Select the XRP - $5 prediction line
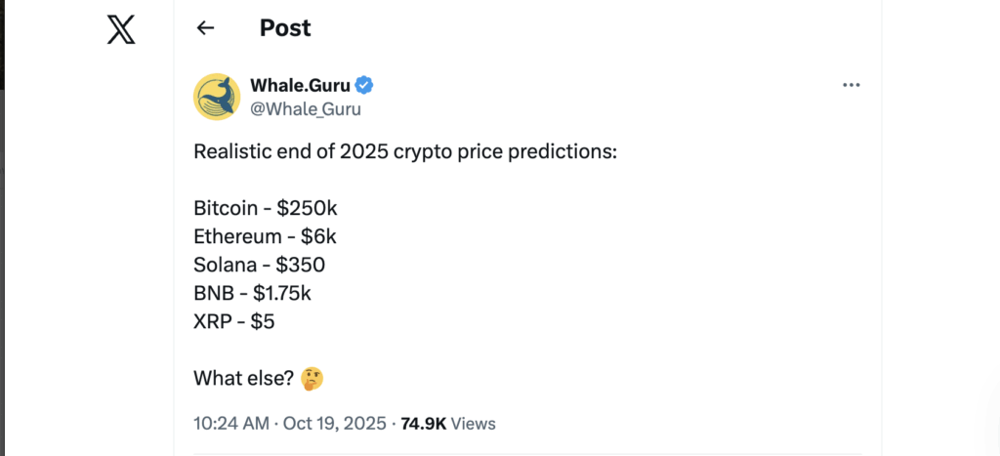The height and width of the screenshot is (456, 1000). (x=234, y=320)
